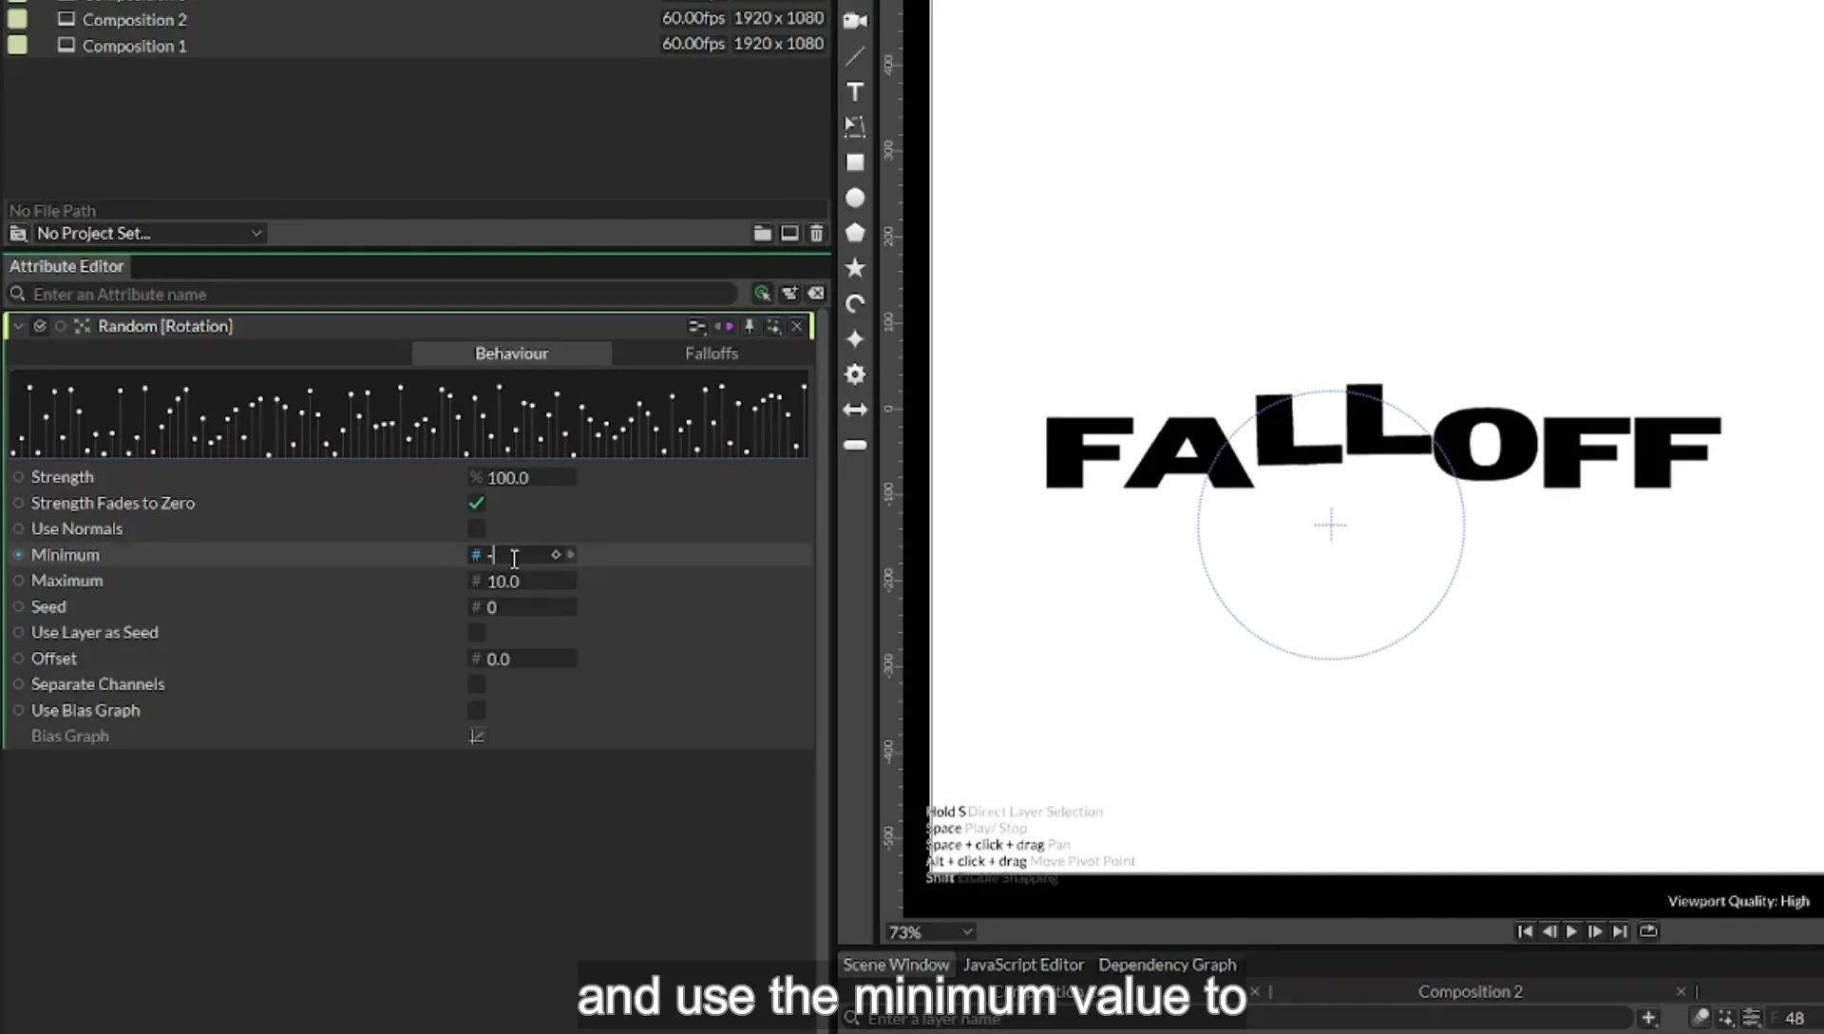Select the four-point Super Ellipse tool
The height and width of the screenshot is (1034, 1824).
(855, 339)
